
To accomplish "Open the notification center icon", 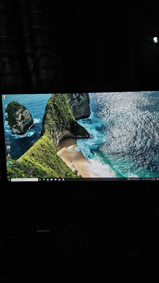I will (x=157, y=179).
